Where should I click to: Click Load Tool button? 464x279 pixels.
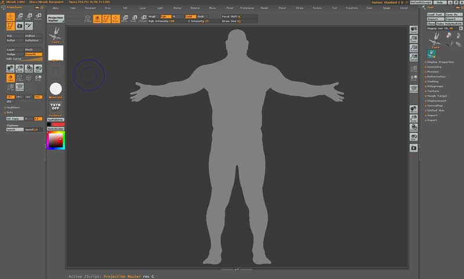[x=435, y=14]
